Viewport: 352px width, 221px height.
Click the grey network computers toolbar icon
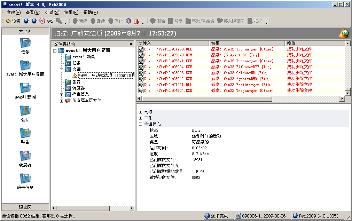pos(59,21)
